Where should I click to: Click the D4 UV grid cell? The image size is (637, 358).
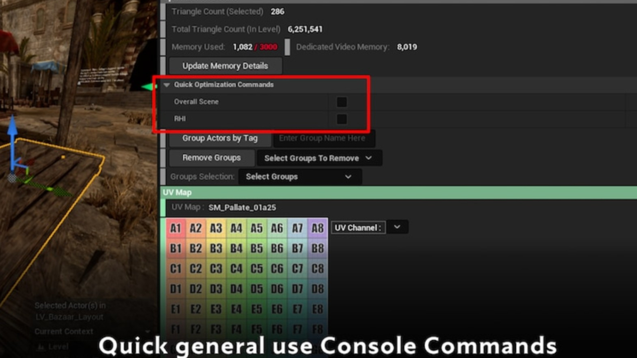(236, 288)
